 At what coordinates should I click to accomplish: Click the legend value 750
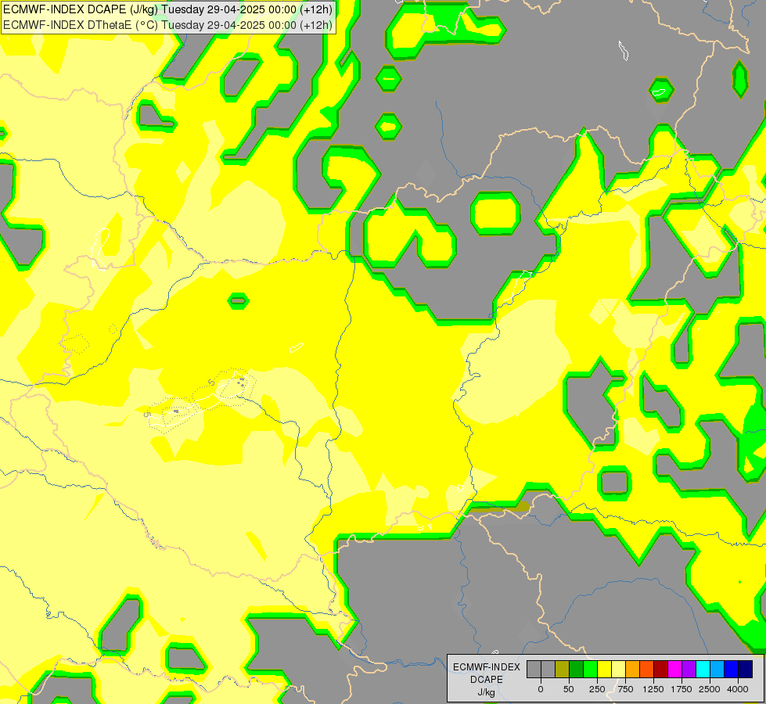(x=625, y=689)
